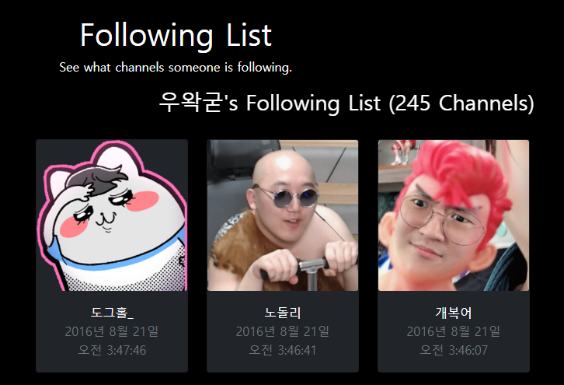The height and width of the screenshot is (385, 564).
Task: Open 노돌리 profile photo thumbnail
Action: click(x=283, y=215)
